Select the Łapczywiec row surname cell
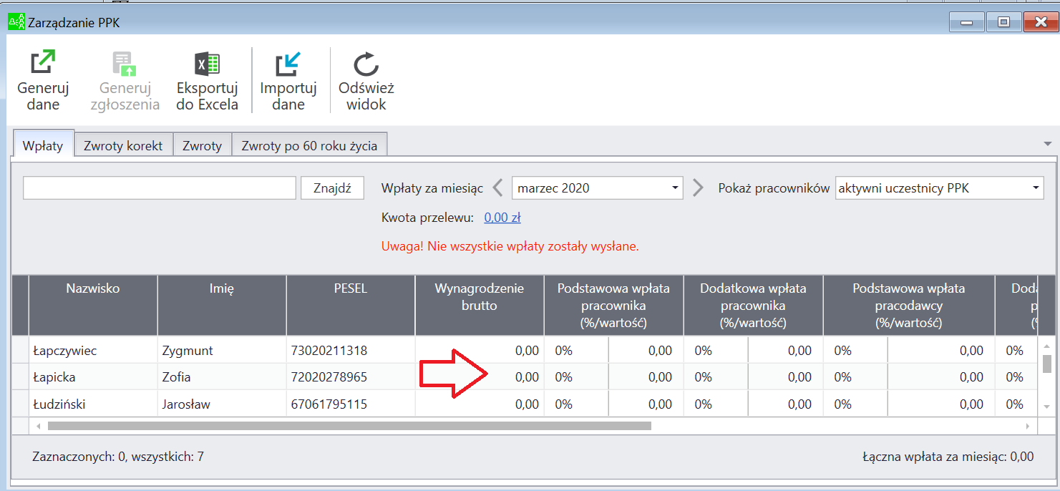1060x491 pixels. [93, 351]
